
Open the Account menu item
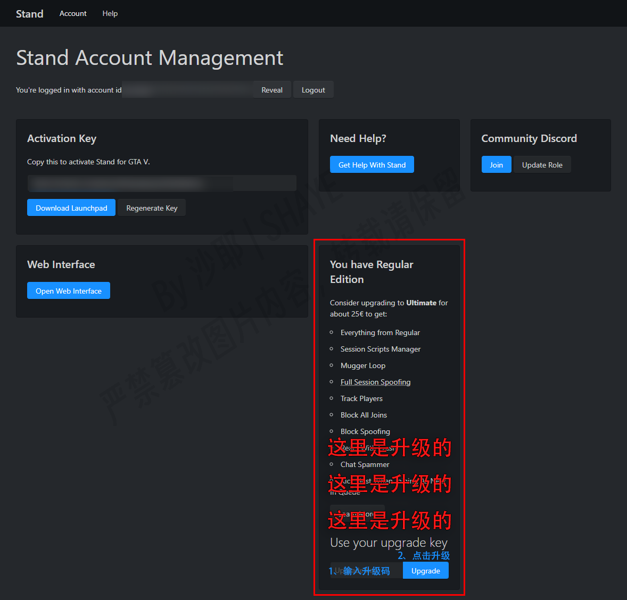(x=73, y=13)
